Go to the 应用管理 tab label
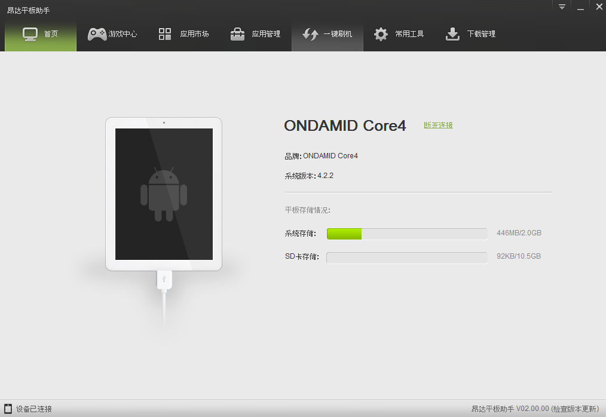606x417 pixels. point(266,34)
